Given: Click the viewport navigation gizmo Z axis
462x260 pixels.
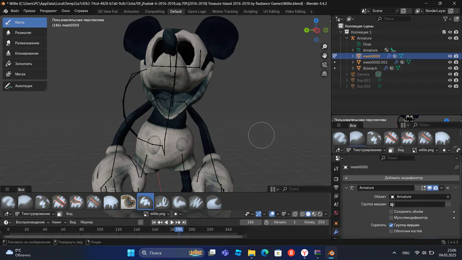Looking at the screenshot, I should (x=316, y=21).
